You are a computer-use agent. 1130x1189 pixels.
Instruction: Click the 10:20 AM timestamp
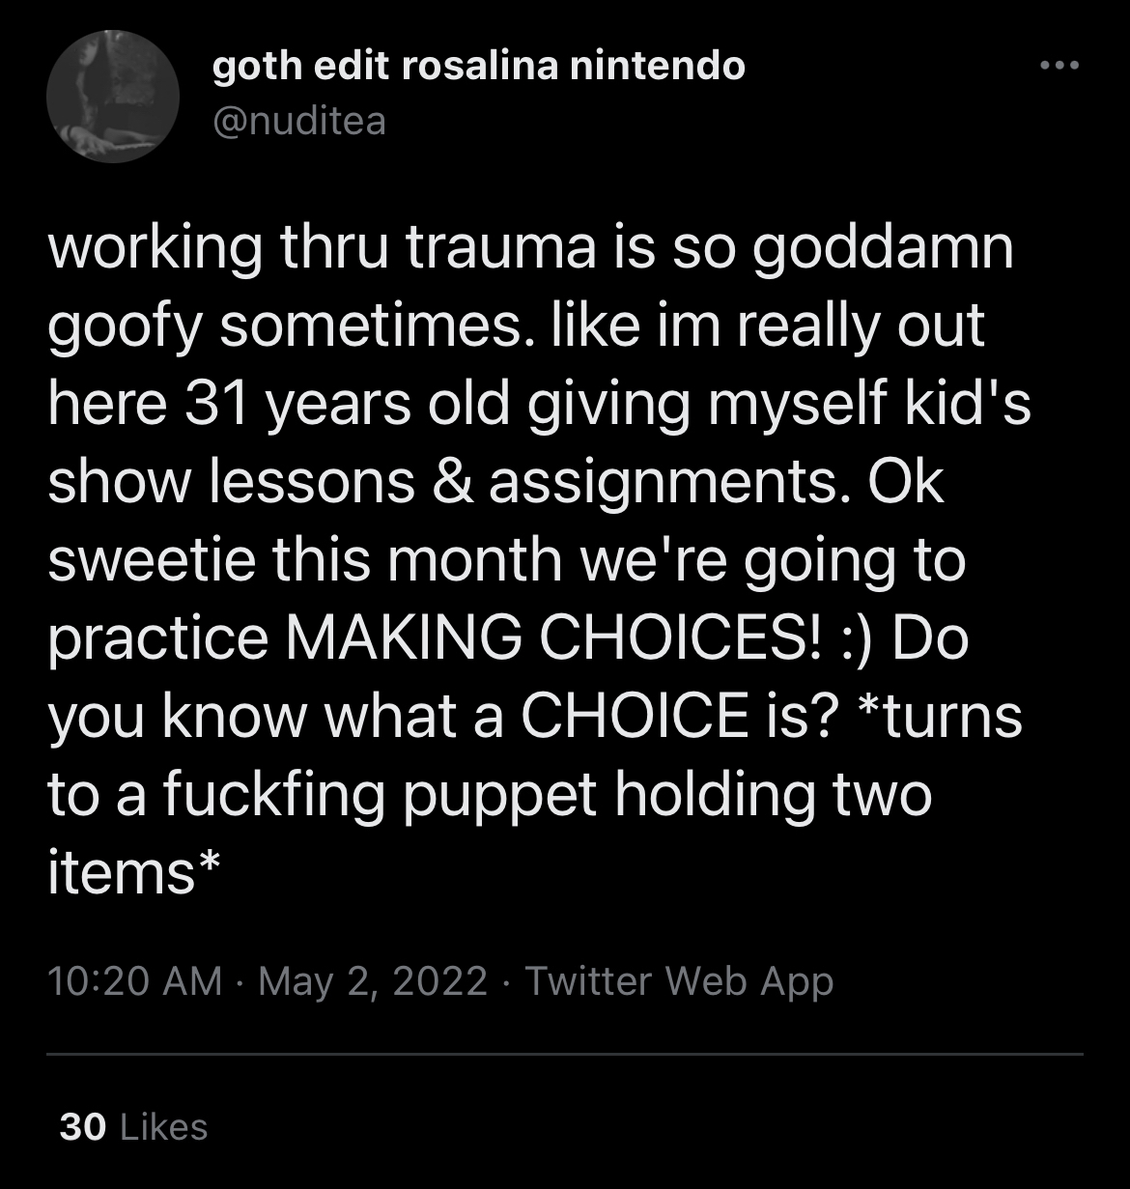[134, 981]
